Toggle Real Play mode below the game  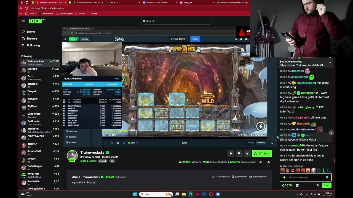click(x=261, y=143)
